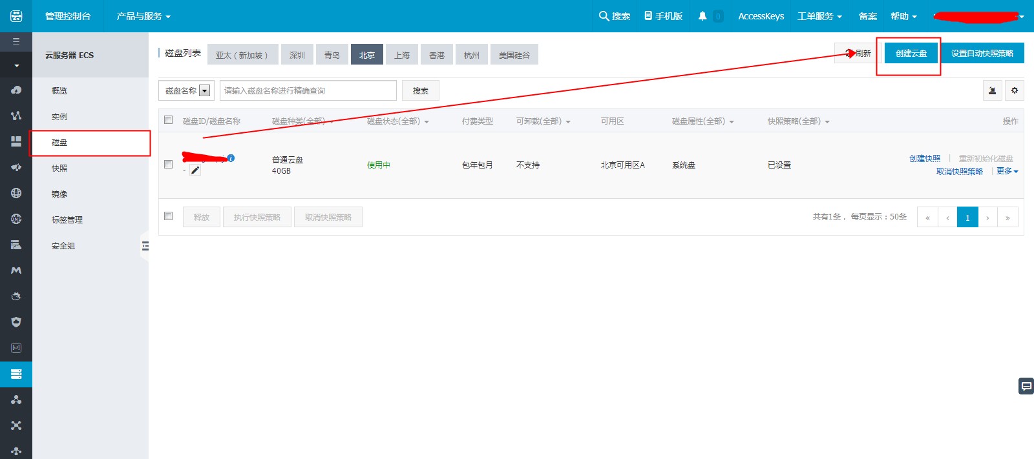Open the settings gear icon above the table

[x=1014, y=91]
